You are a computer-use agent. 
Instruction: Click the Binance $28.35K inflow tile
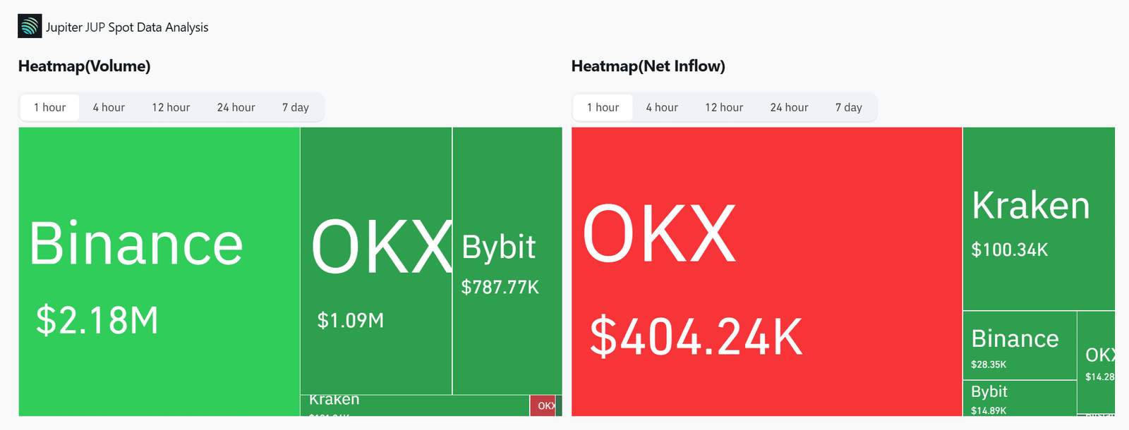(x=1020, y=345)
